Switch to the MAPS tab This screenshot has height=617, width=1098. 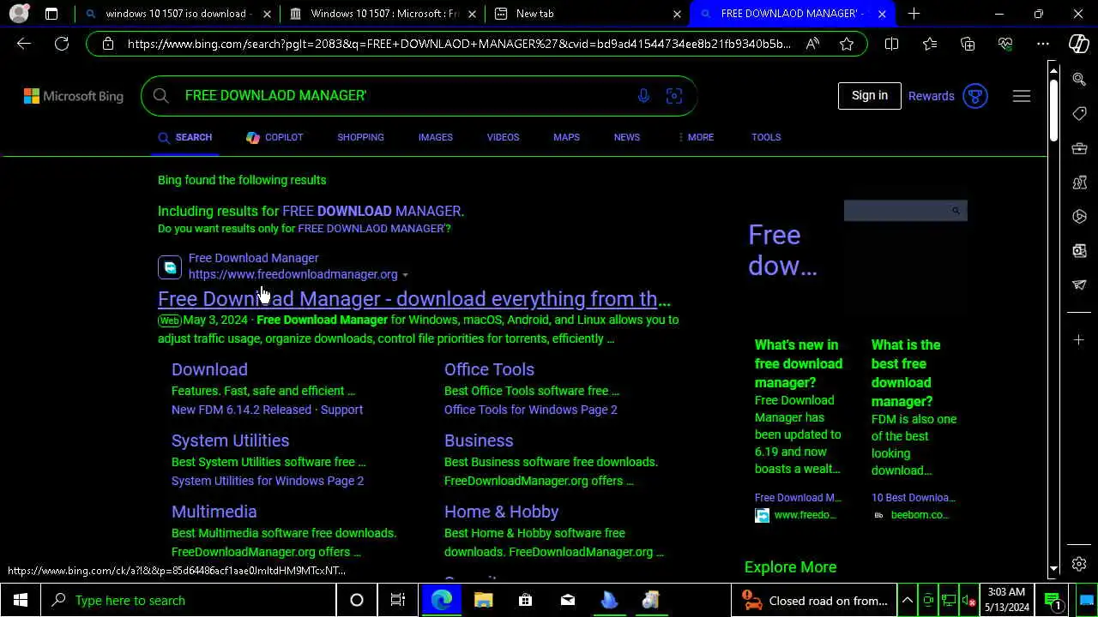click(566, 137)
